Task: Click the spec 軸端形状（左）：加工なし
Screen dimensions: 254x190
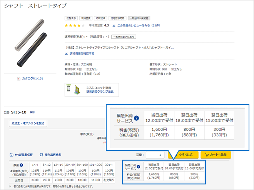Action: (81, 69)
